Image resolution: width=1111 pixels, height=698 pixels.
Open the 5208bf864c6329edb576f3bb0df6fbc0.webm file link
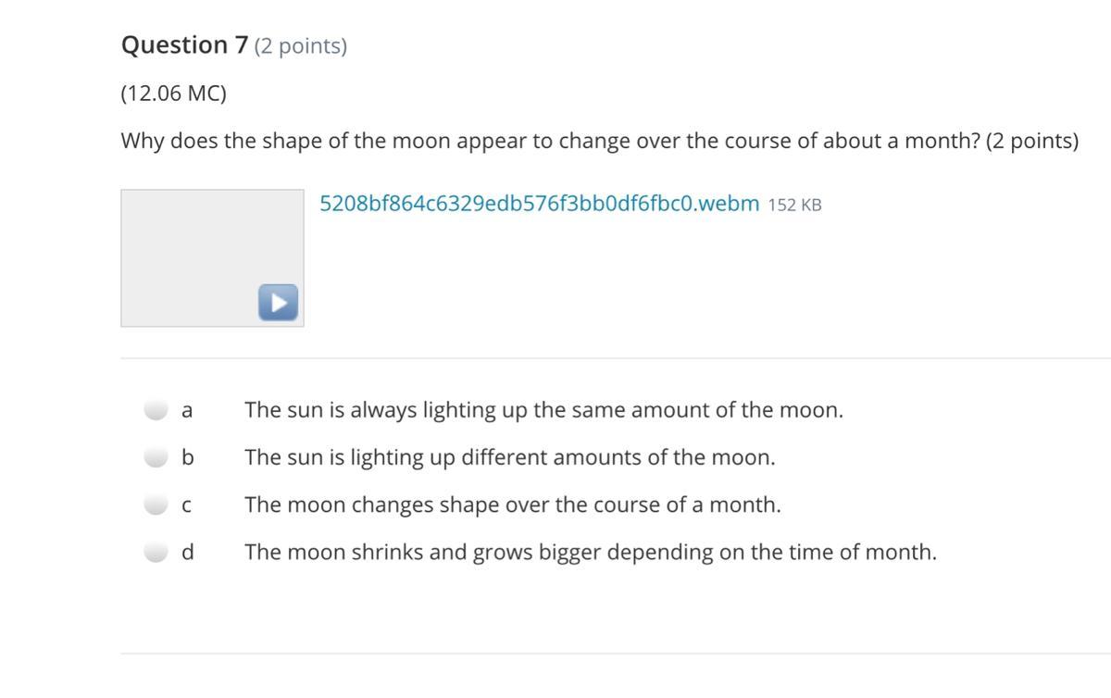point(540,204)
